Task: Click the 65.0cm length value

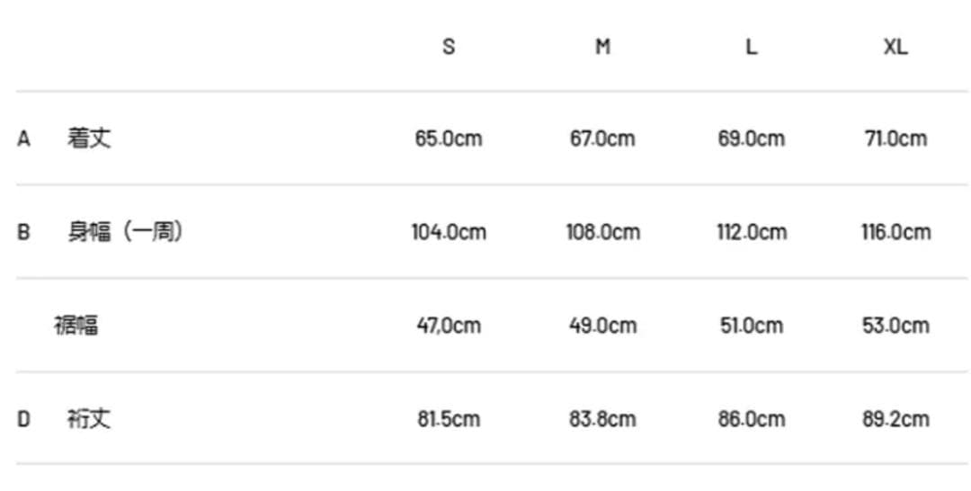Action: [449, 138]
